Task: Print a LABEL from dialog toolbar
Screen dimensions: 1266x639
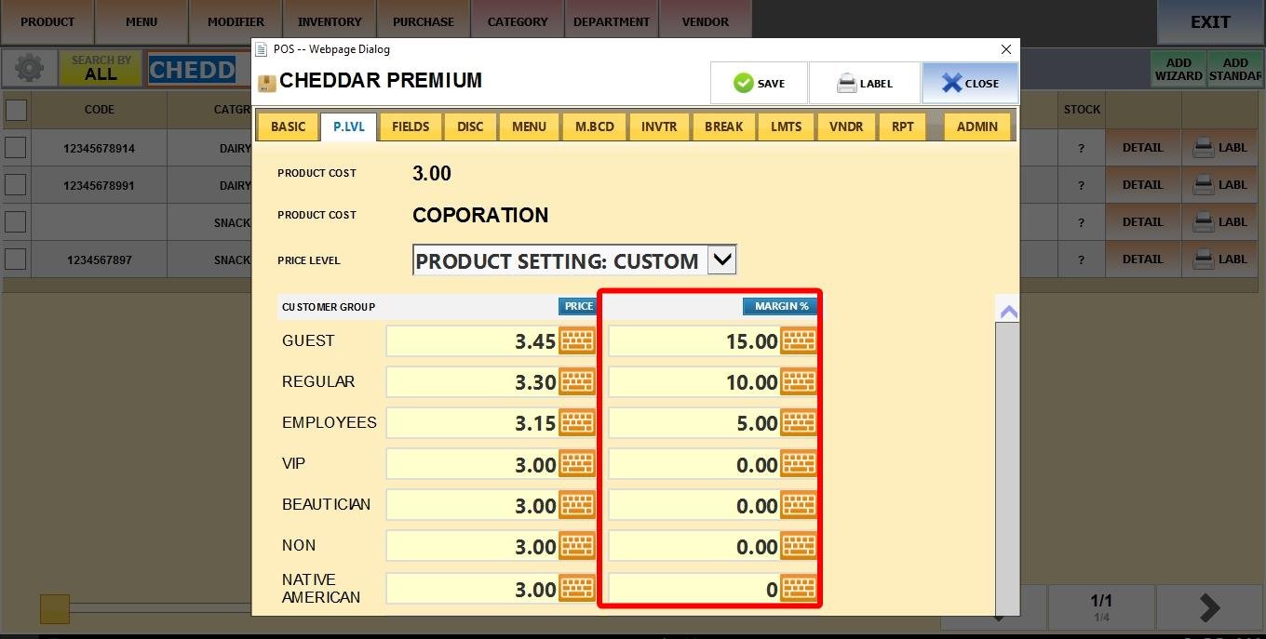Action: (x=864, y=84)
